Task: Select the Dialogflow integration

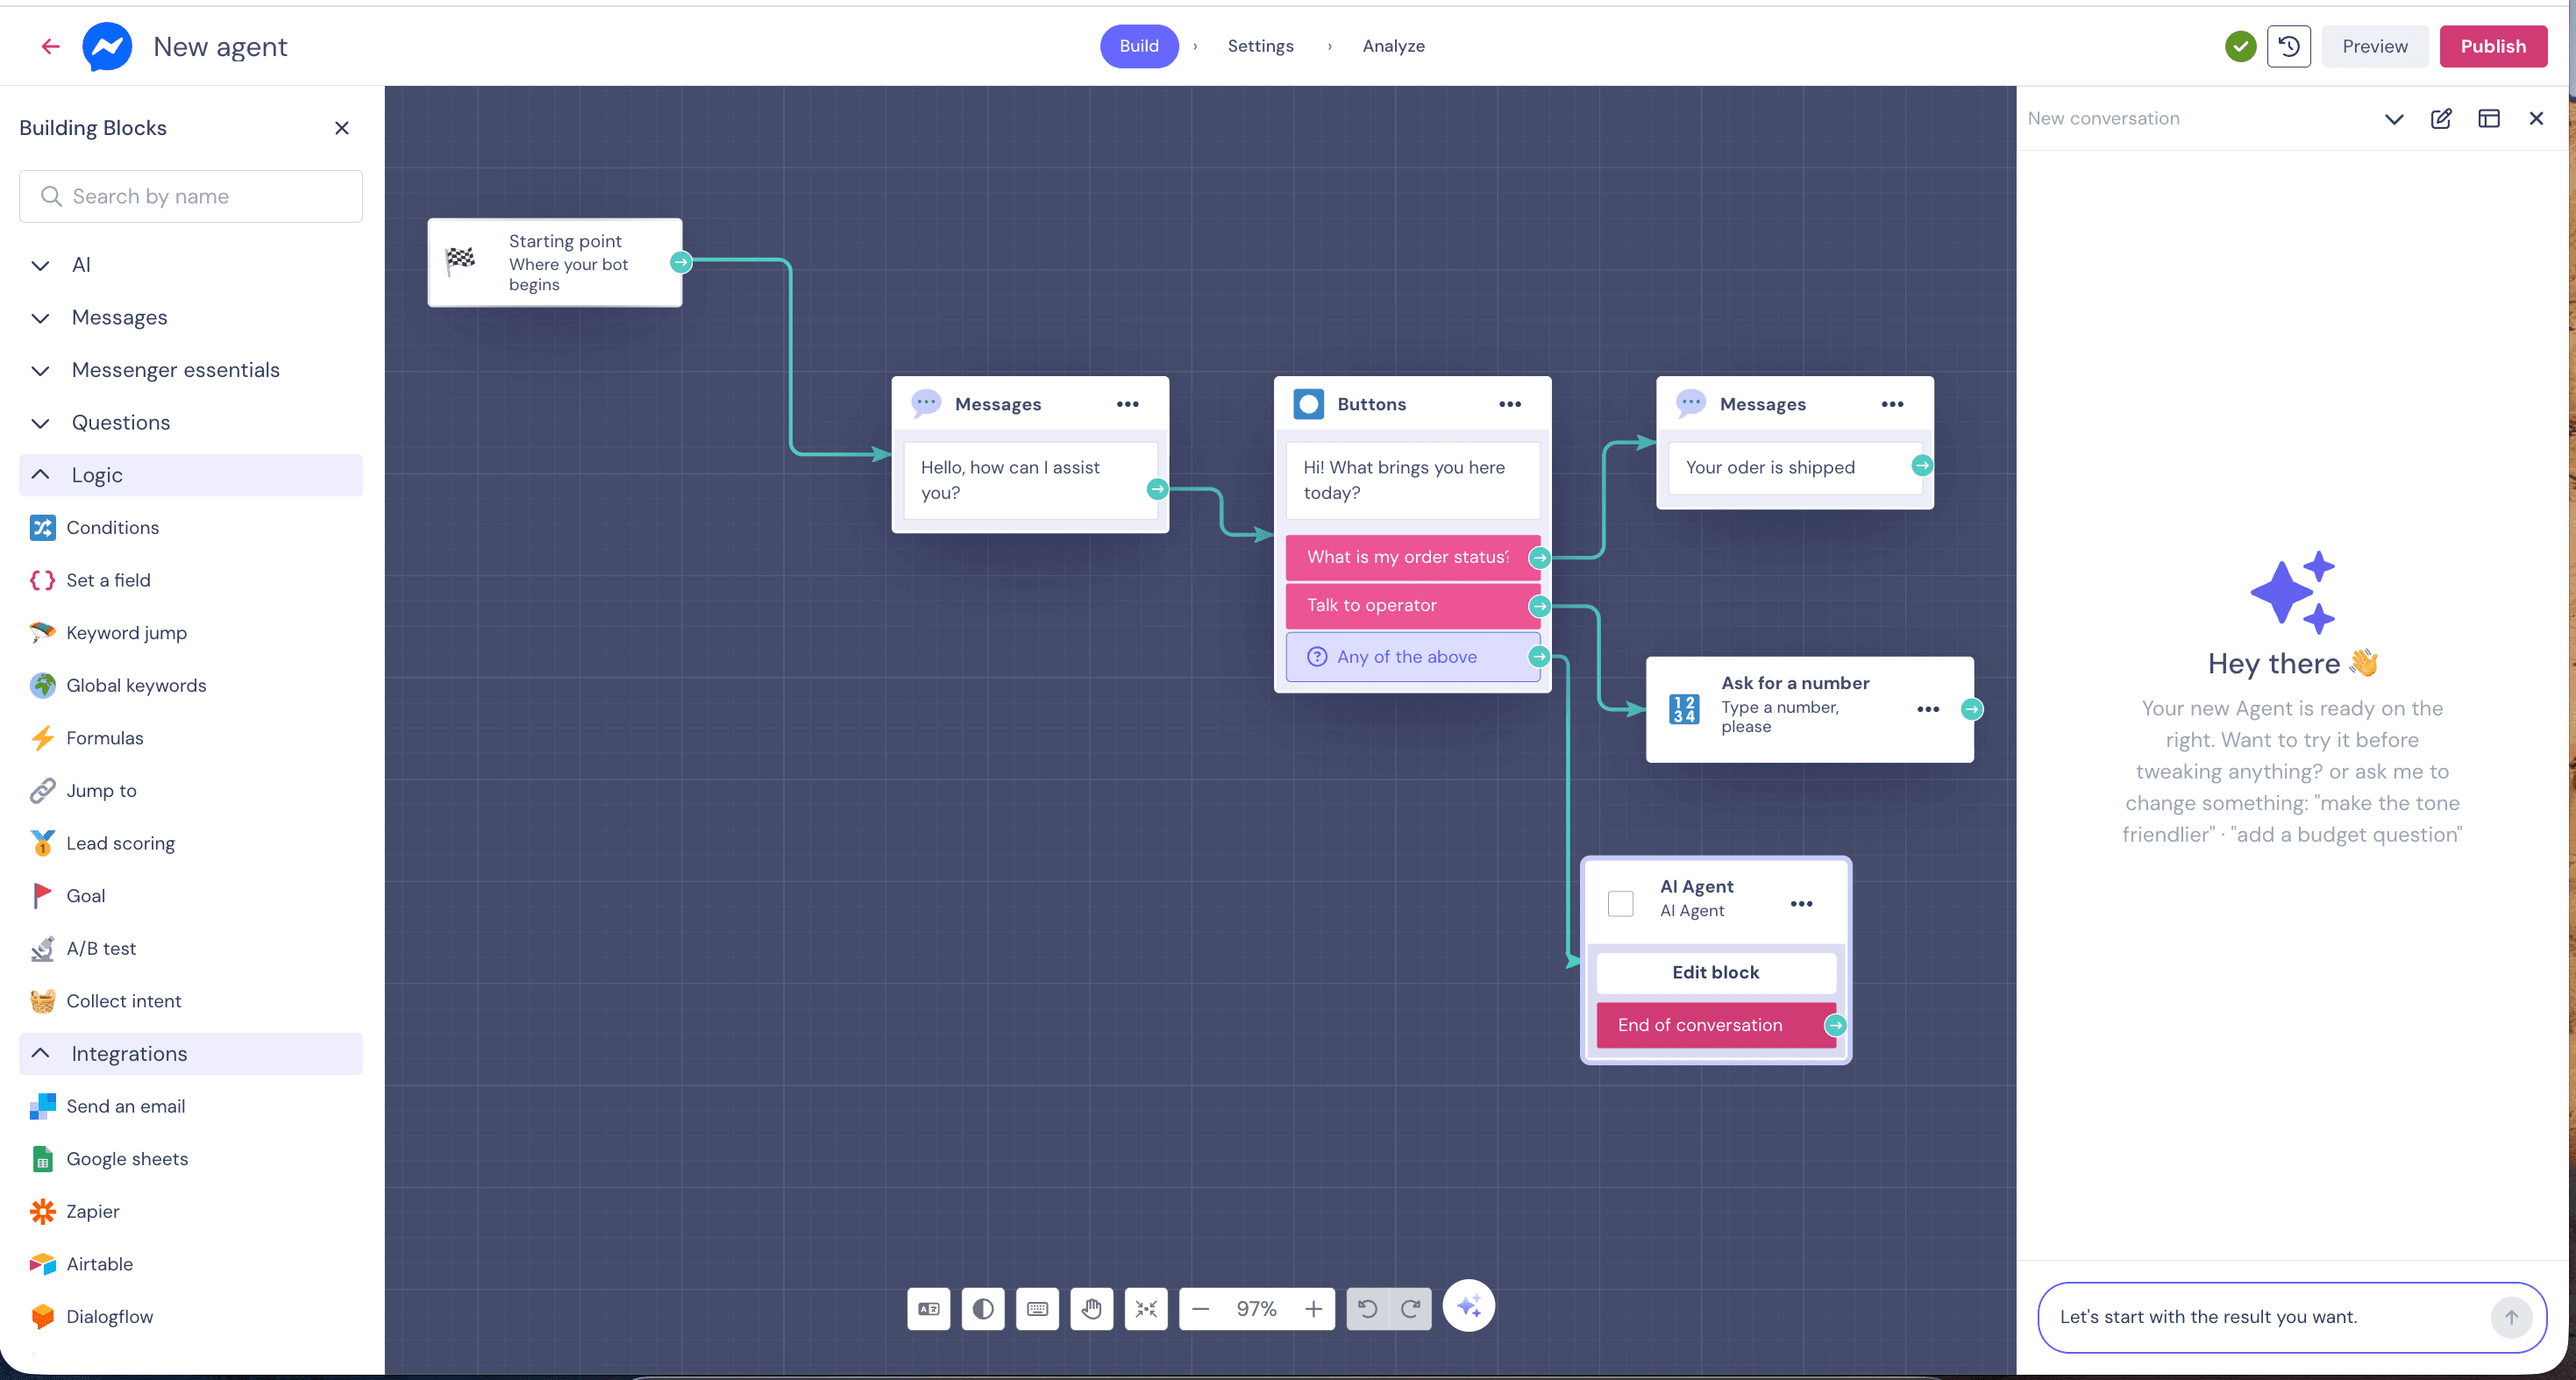Action: click(92, 1316)
